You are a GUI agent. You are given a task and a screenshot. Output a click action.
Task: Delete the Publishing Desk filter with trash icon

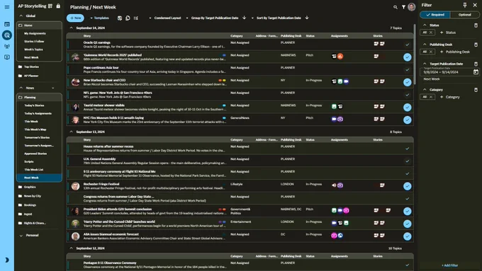click(476, 45)
